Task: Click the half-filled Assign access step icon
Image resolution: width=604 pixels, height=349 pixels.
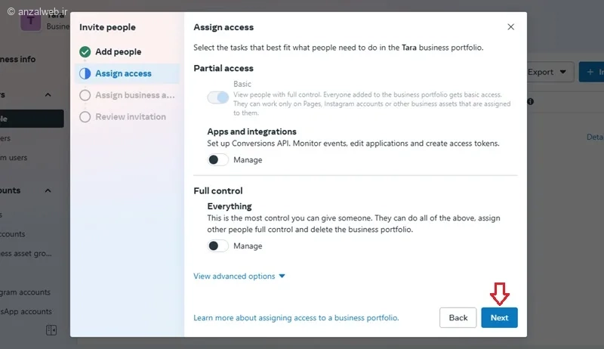Action: 85,74
